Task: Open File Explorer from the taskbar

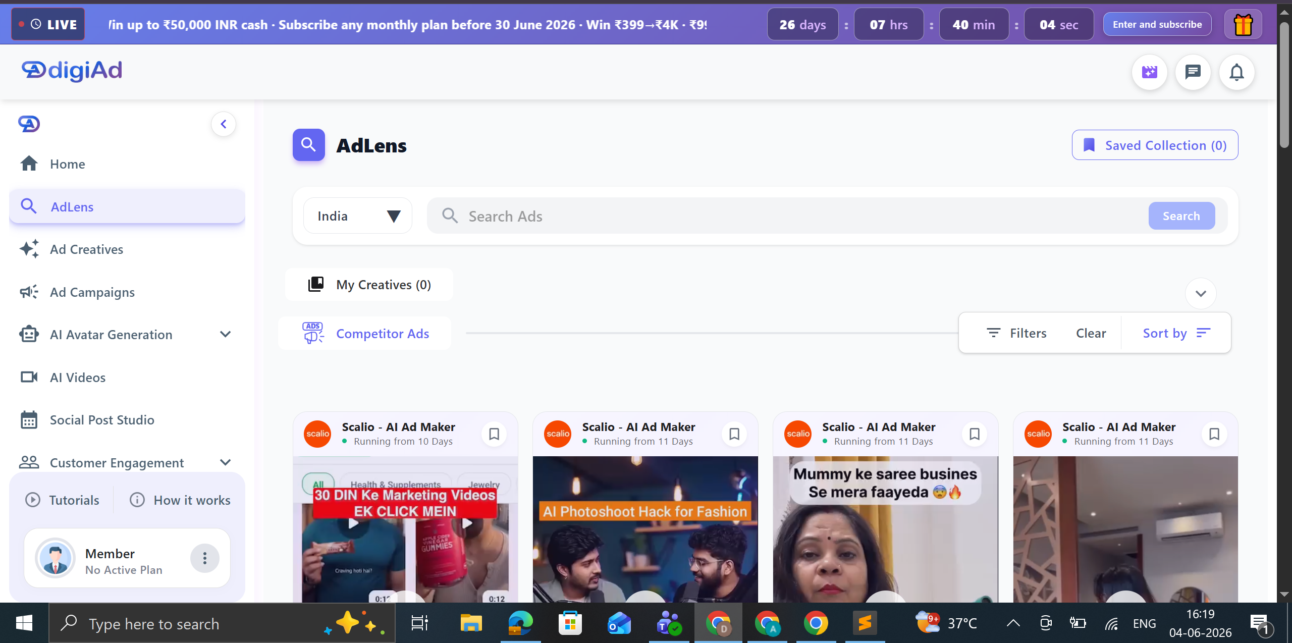Action: tap(471, 623)
